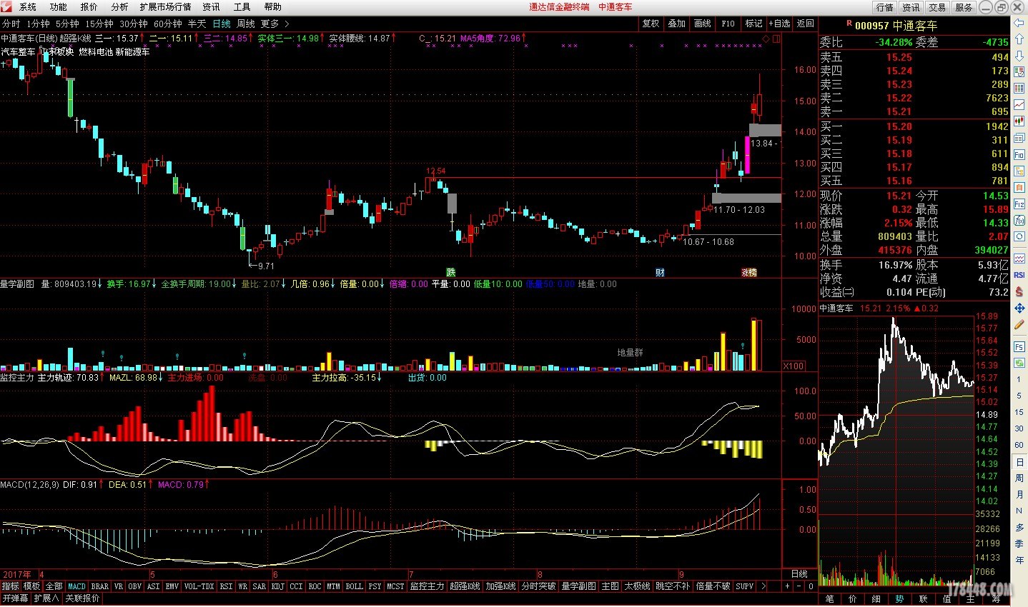The height and width of the screenshot is (607, 1028).
Task: Click the blue four-way move arrows icon
Action: (1019, 308)
